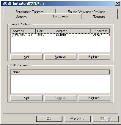This screenshot has height=125, width=121.
Task: Sort by the Port column header
Action: (x=45, y=31)
